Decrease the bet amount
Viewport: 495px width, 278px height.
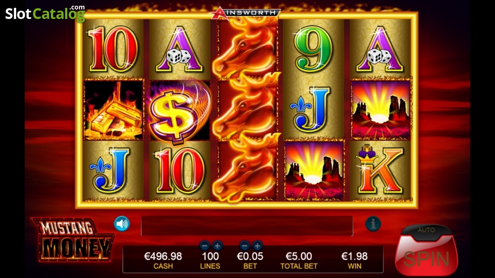click(x=244, y=245)
